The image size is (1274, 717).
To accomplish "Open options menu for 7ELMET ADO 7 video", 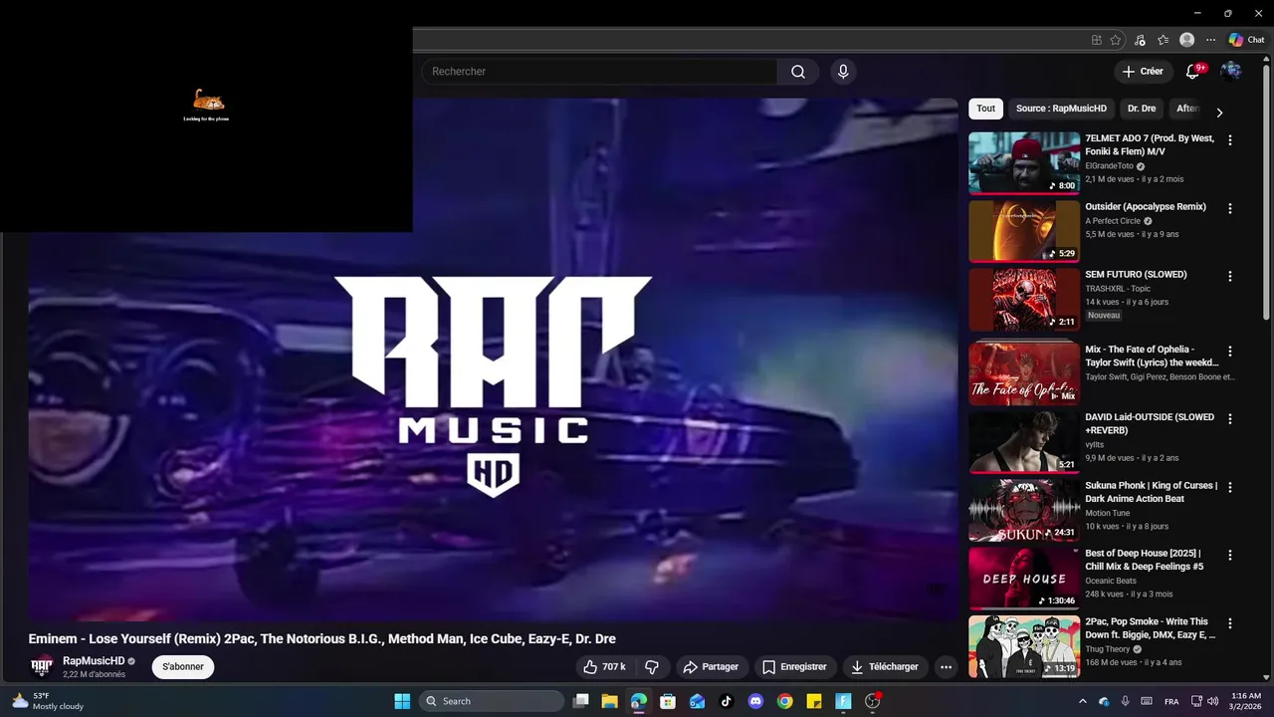I will (x=1230, y=140).
